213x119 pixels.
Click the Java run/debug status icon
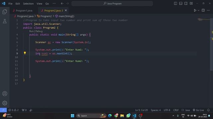pyautogui.click(x=31, y=110)
